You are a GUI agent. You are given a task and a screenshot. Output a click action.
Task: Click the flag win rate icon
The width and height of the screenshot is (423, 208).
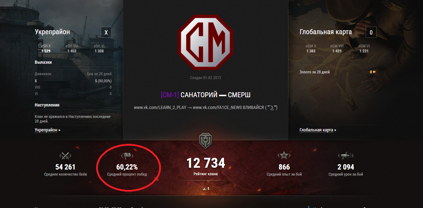127,156
